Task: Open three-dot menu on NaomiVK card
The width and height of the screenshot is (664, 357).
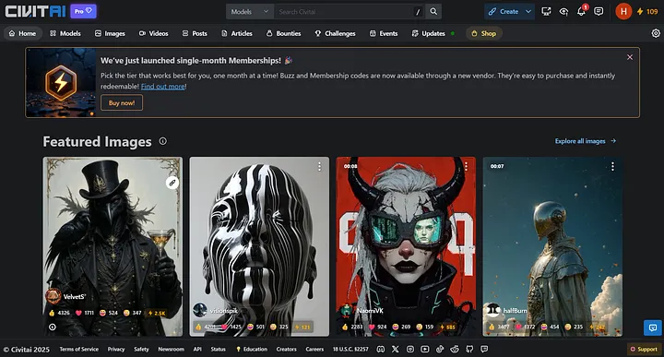Action: (466, 166)
